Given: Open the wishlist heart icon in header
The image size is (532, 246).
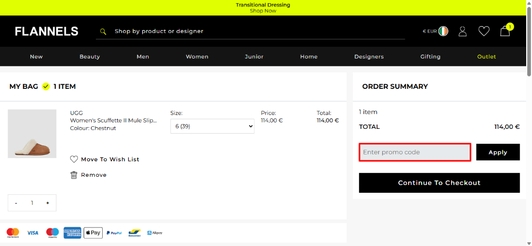Looking at the screenshot, I should [x=484, y=31].
